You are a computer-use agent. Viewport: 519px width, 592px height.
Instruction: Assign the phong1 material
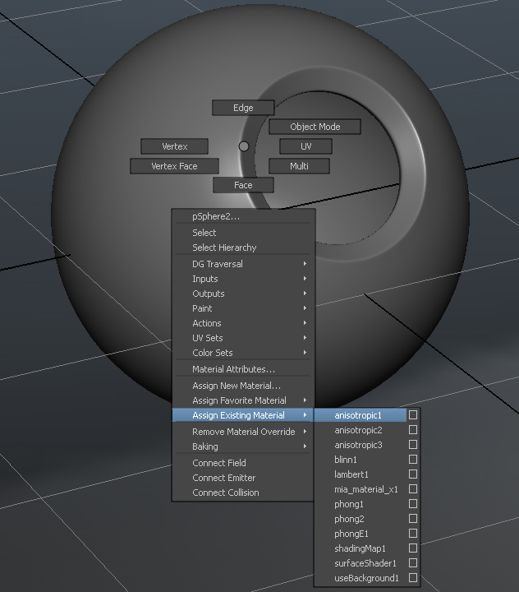[x=361, y=504]
